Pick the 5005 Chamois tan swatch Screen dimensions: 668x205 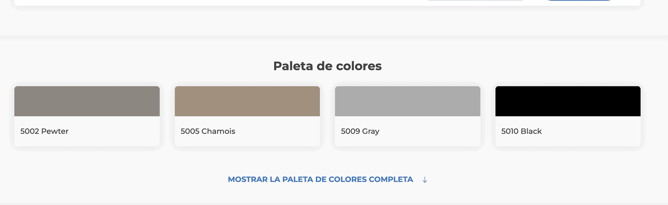(x=247, y=101)
